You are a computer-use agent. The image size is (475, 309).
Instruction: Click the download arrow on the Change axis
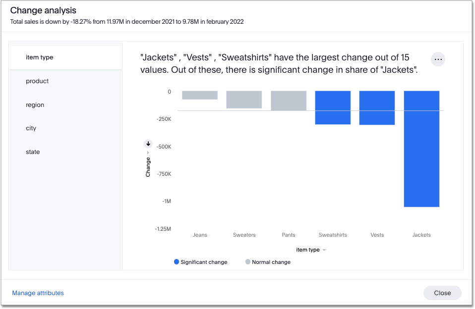pos(148,143)
